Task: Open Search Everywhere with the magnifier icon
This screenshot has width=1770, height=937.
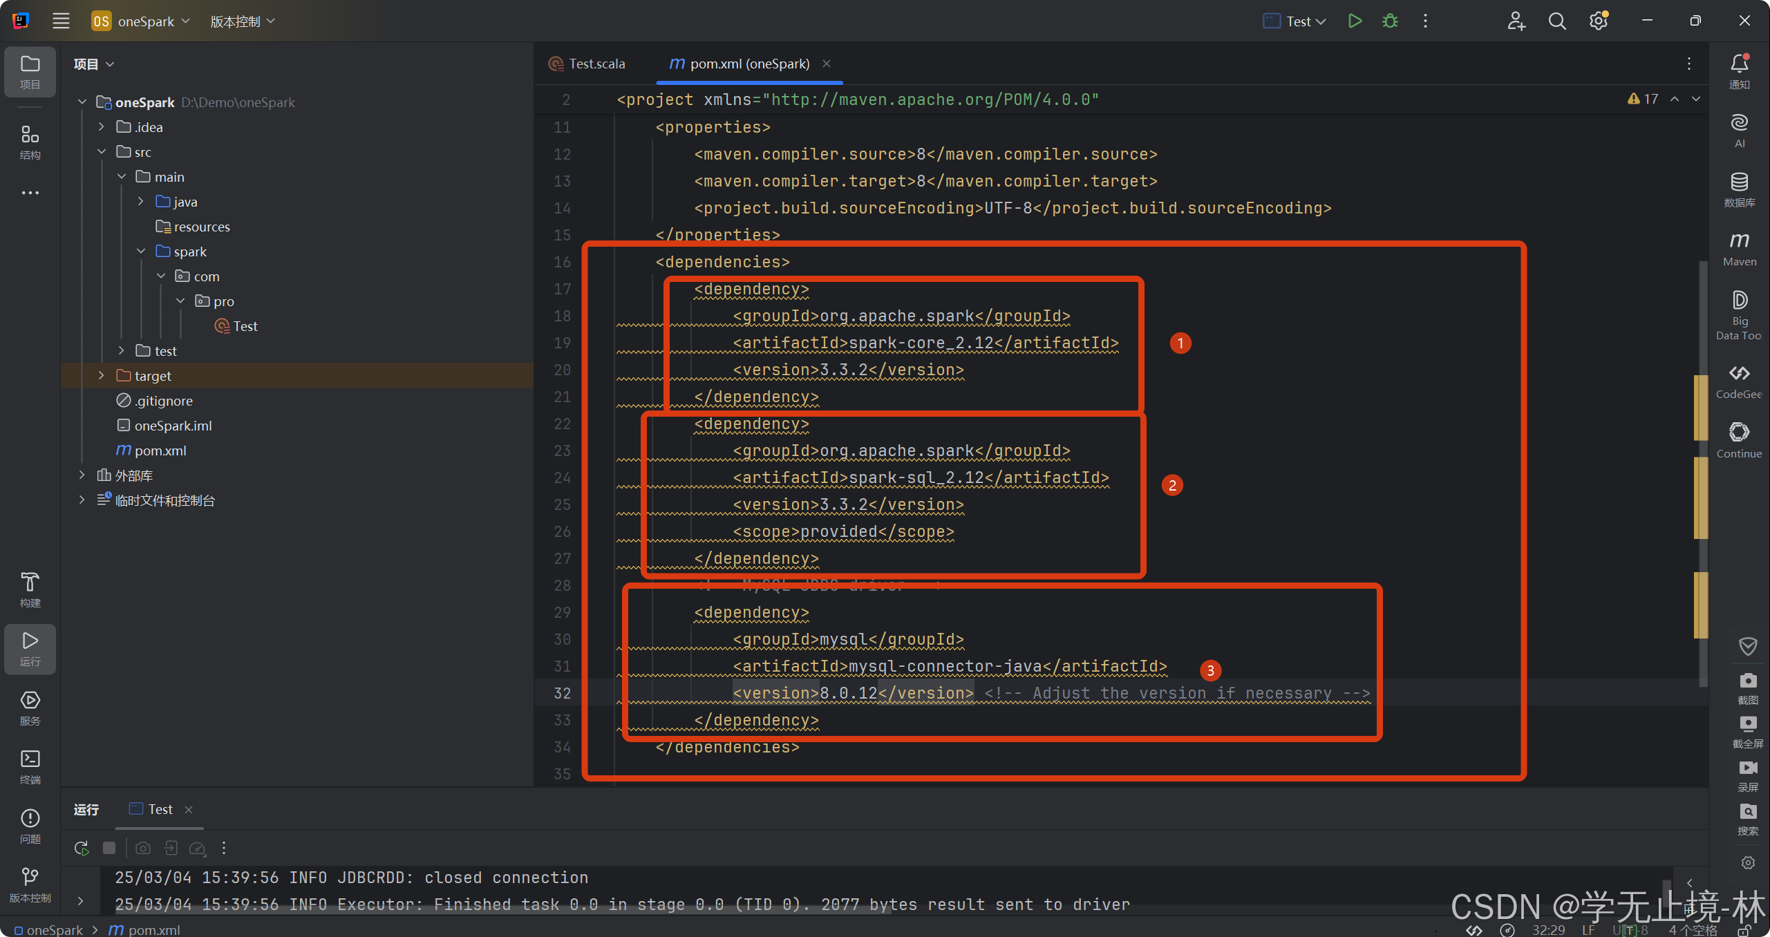Action: (x=1557, y=21)
